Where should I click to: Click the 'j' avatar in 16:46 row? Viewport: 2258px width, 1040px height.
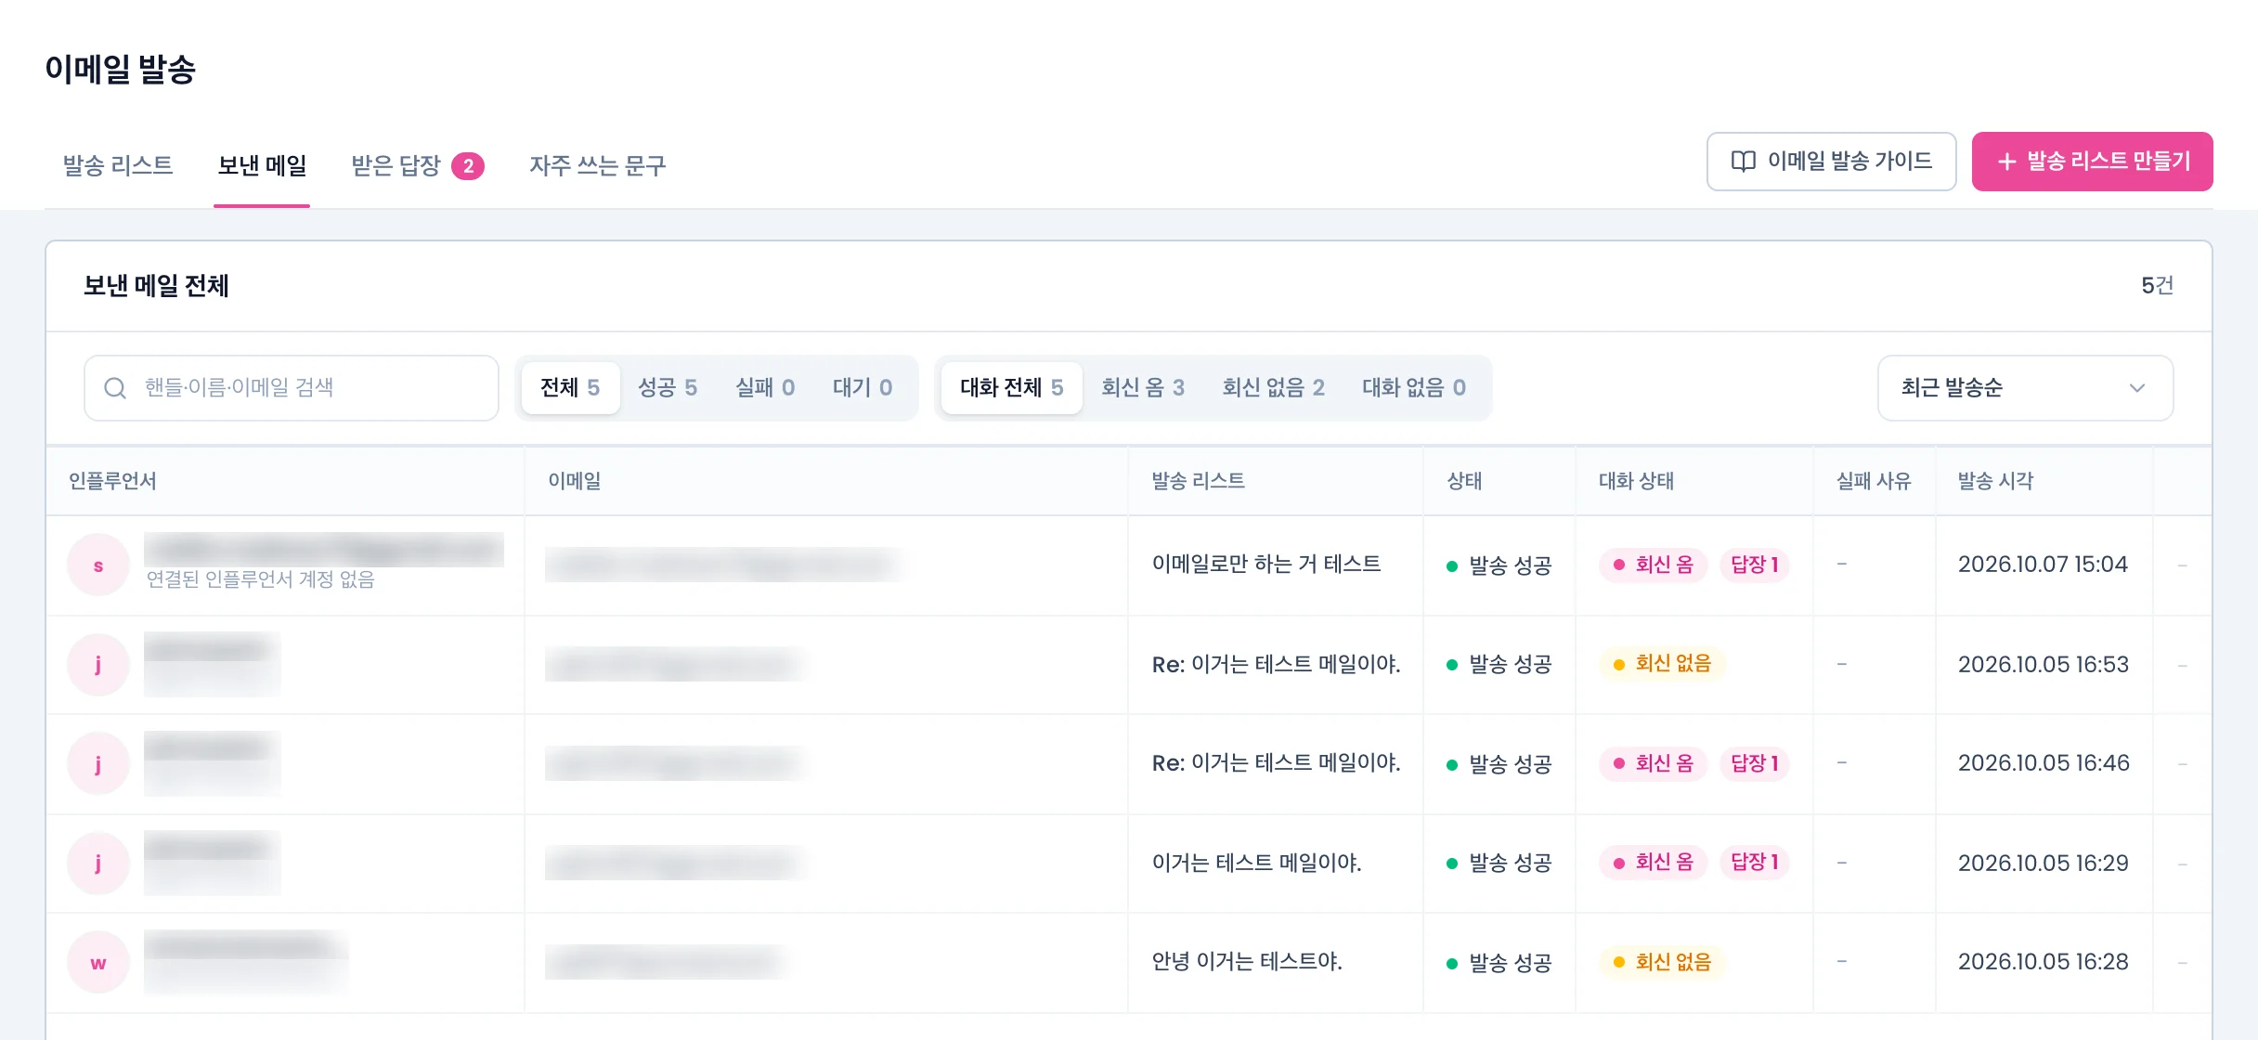click(x=98, y=763)
